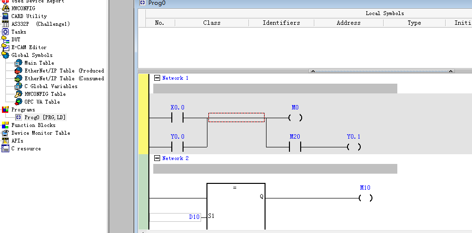Click the D10 input field on S1

click(x=175, y=217)
